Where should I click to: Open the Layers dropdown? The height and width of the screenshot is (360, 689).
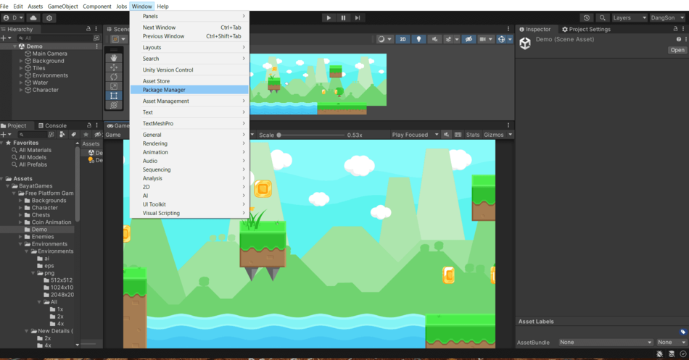(629, 18)
